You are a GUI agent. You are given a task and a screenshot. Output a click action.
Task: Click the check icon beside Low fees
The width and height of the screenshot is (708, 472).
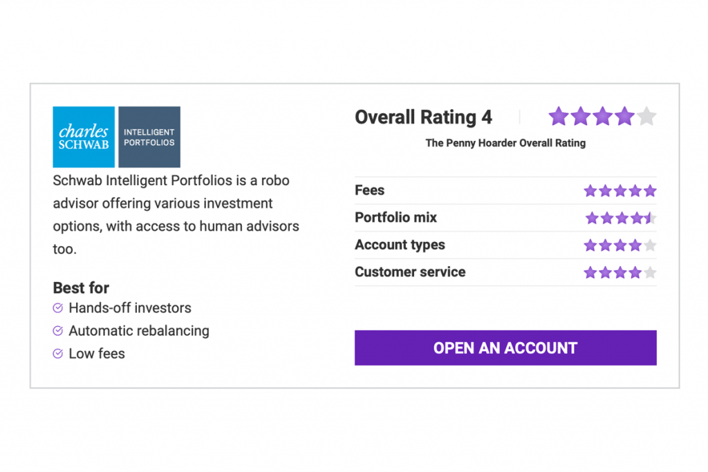pos(58,354)
